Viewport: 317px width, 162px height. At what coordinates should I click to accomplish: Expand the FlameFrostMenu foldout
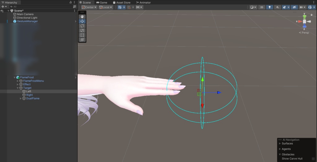tap(18, 81)
